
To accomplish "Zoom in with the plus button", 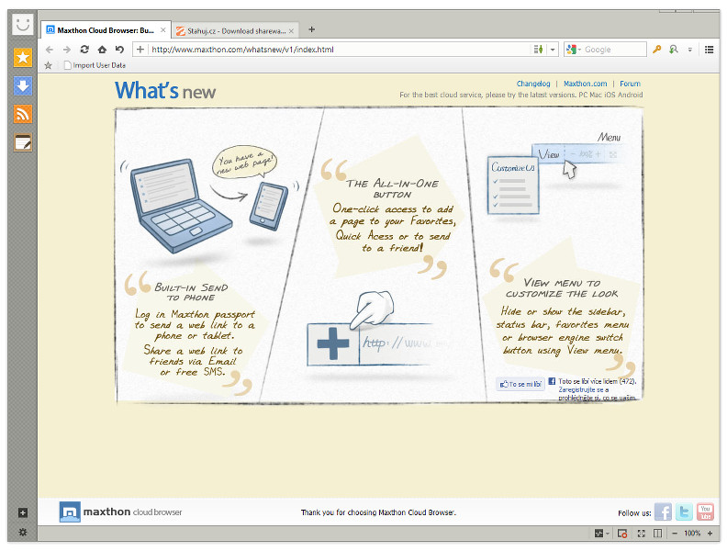I will pyautogui.click(x=710, y=534).
